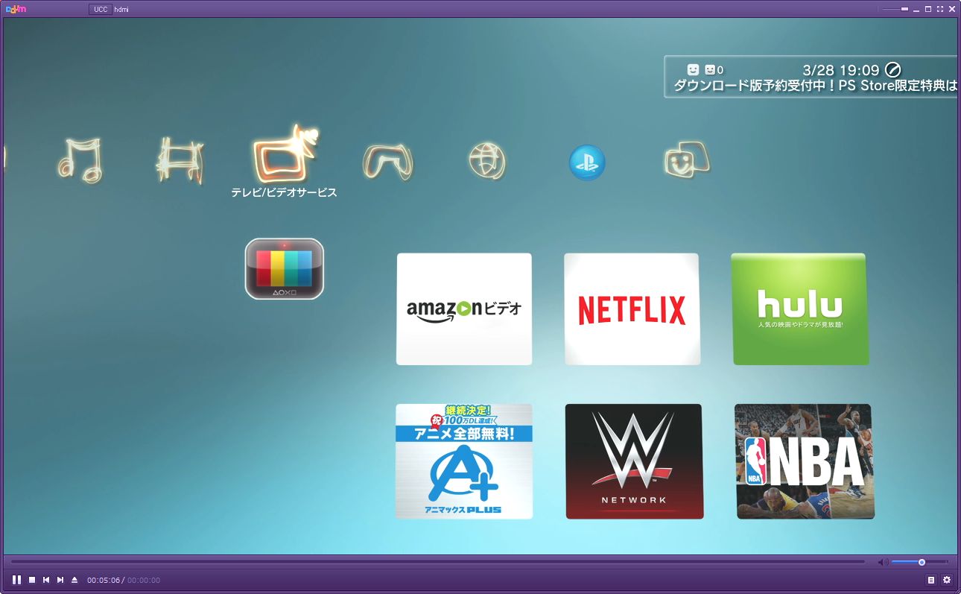Viewport: 961px width, 594px height.
Task: Click the 3/28 19:09 date and time
Action: 842,70
